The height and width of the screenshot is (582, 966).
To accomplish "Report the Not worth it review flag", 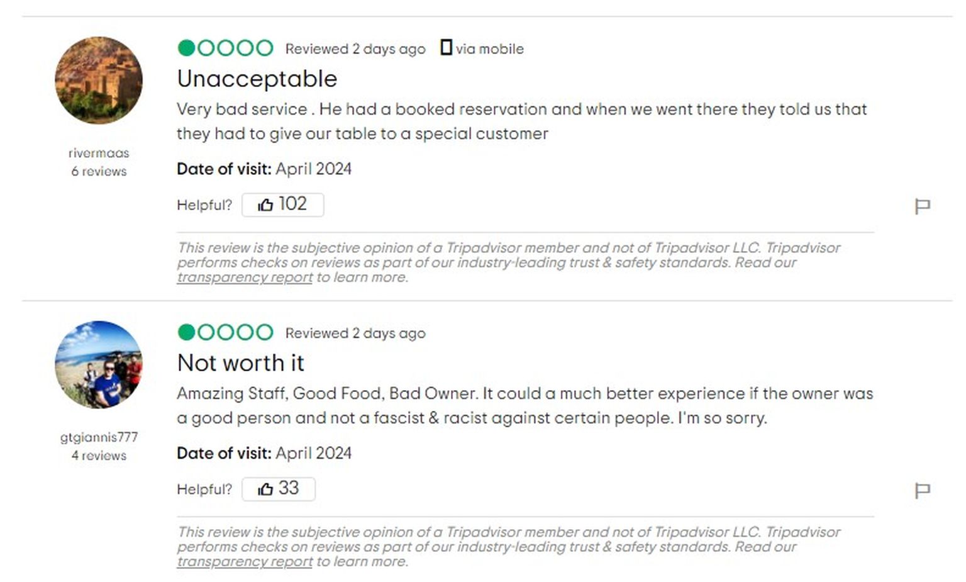I will click(x=922, y=490).
